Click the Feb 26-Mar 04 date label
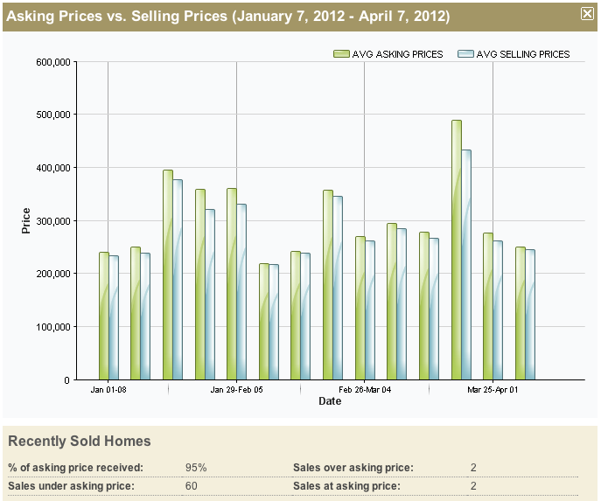The height and width of the screenshot is (501, 601). point(365,390)
